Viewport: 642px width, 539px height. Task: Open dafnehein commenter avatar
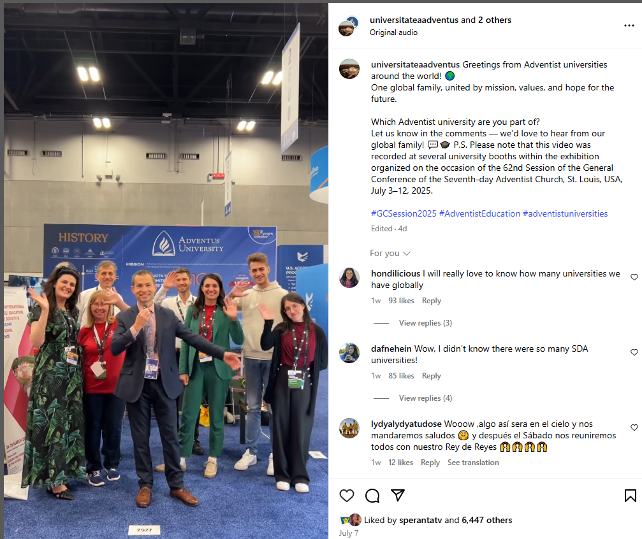coord(349,353)
